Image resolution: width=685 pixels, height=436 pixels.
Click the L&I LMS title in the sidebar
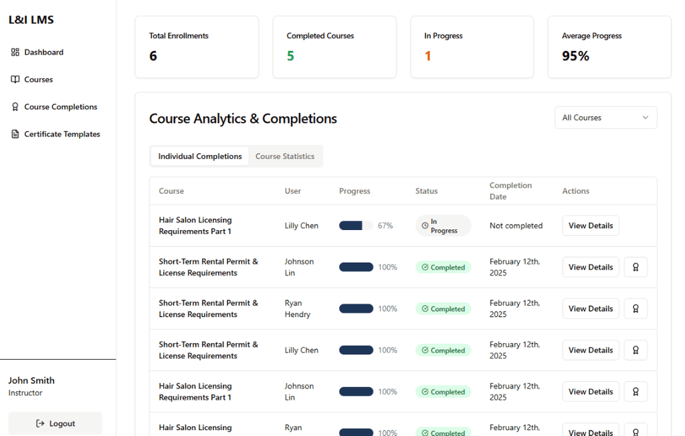point(31,19)
